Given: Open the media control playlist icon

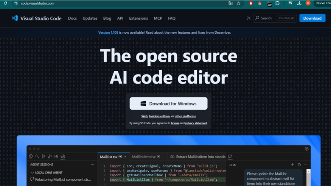Looking at the screenshot, I should click(x=291, y=3).
